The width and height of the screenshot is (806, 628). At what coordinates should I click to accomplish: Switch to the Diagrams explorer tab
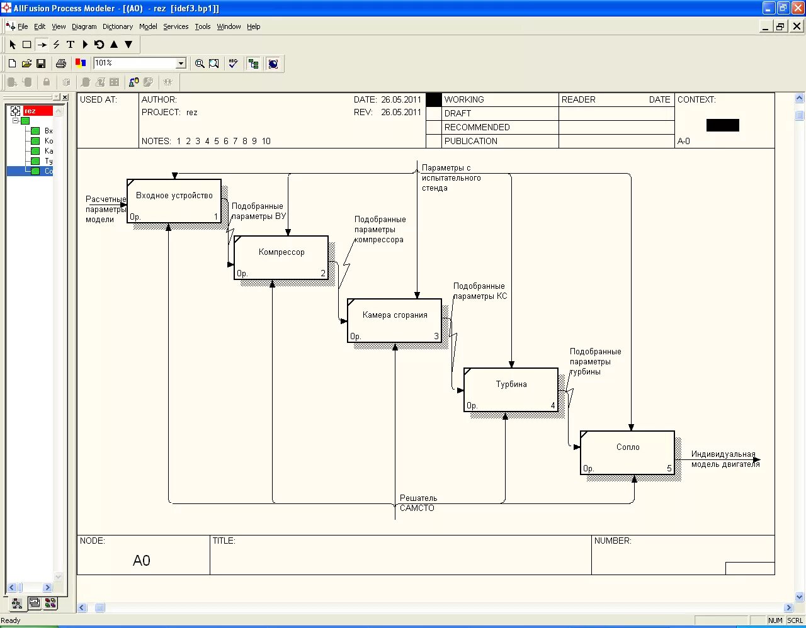tap(35, 603)
